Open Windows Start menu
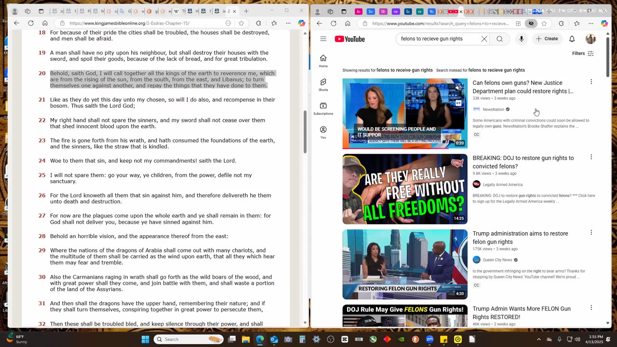 click(145, 339)
